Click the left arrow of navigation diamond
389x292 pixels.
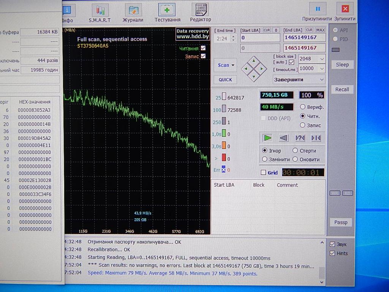click(x=246, y=68)
